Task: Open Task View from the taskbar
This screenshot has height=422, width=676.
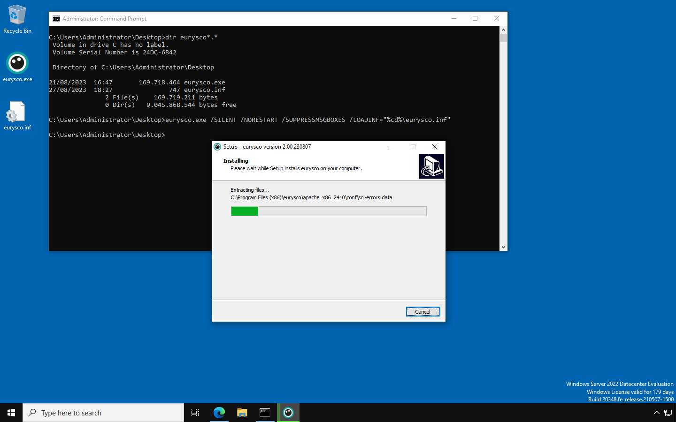Action: click(x=195, y=413)
